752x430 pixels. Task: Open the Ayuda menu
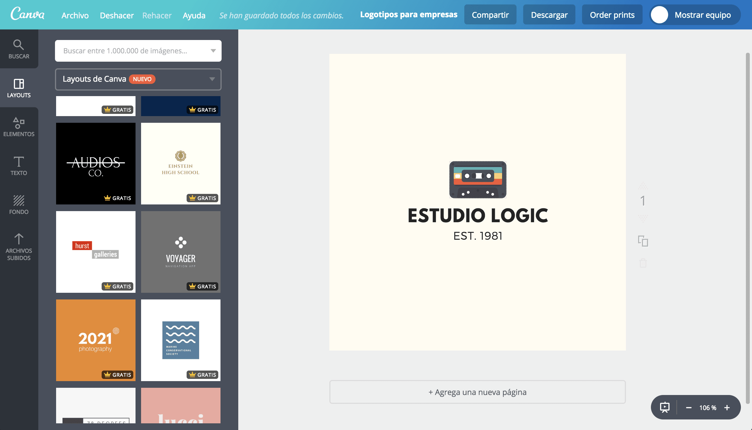pos(194,15)
